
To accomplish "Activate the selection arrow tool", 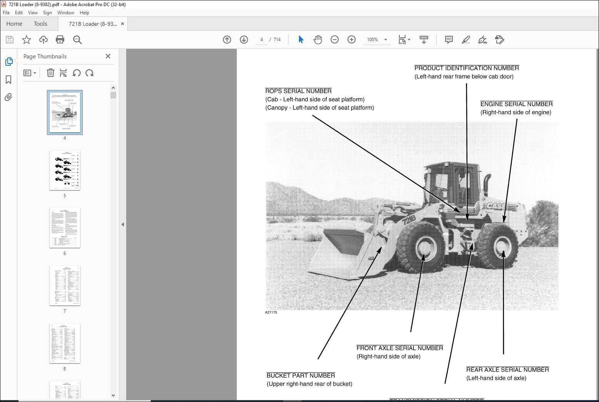I will point(301,40).
